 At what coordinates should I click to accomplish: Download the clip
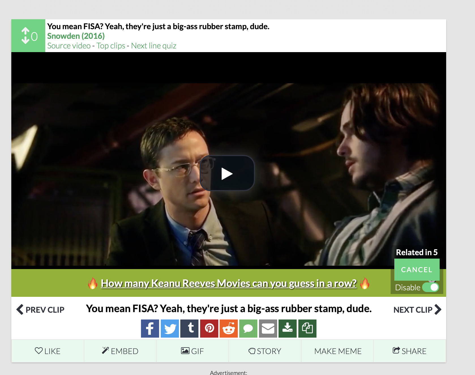[x=288, y=329]
